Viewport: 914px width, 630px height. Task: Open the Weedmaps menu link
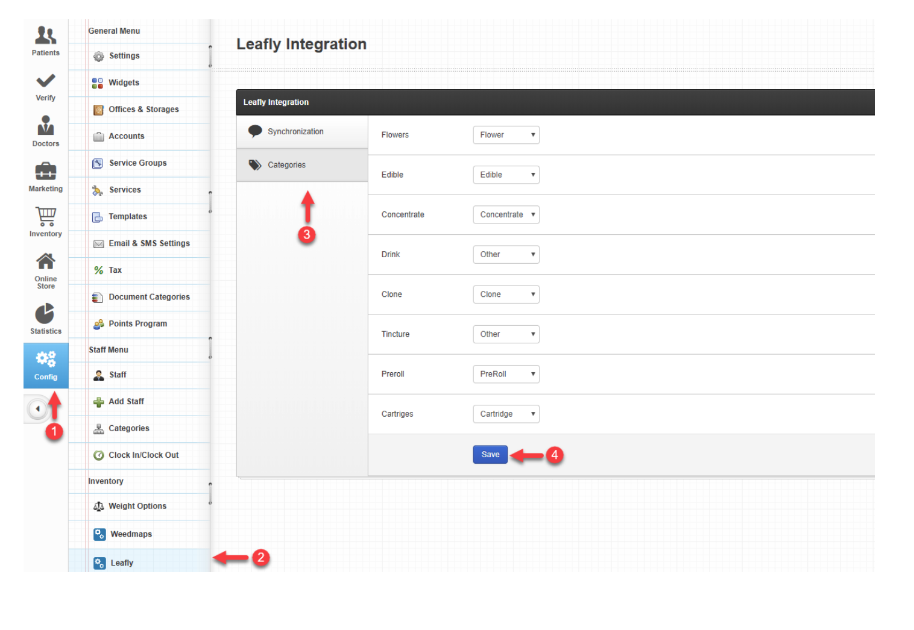[x=131, y=534]
